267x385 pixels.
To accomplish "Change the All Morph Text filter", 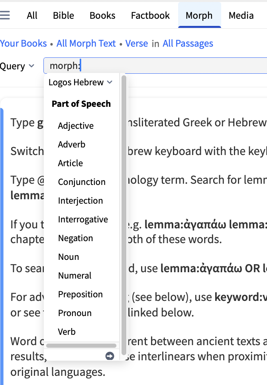I will (x=86, y=43).
